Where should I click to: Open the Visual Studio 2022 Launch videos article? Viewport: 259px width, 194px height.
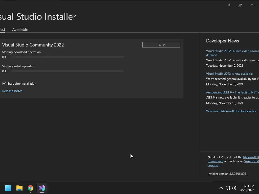(x=232, y=53)
